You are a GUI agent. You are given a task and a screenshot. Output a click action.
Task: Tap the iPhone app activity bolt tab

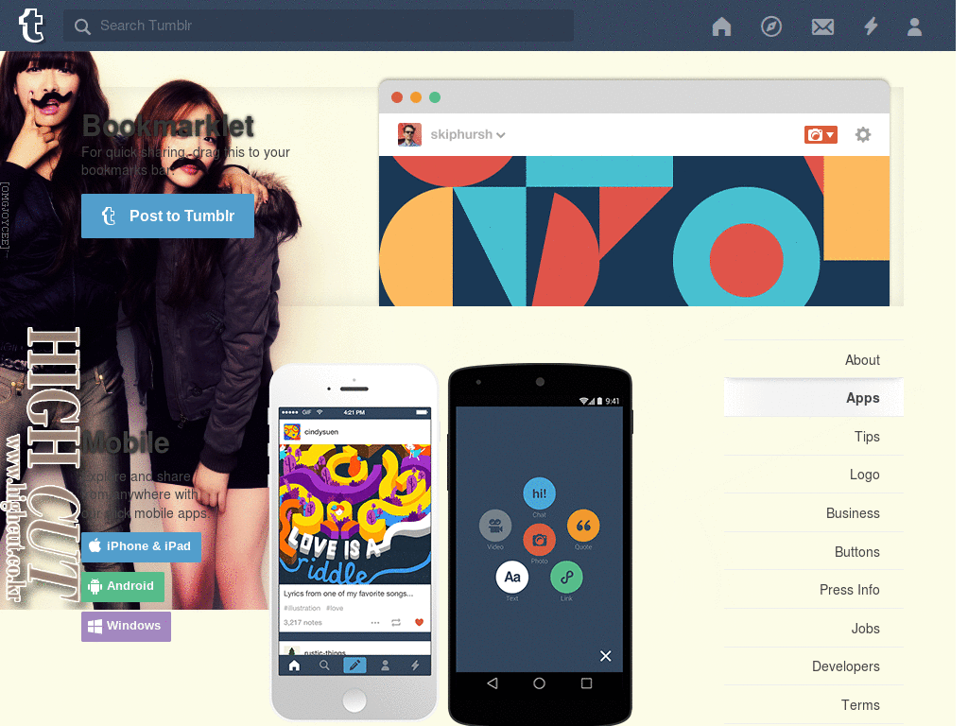(x=415, y=665)
